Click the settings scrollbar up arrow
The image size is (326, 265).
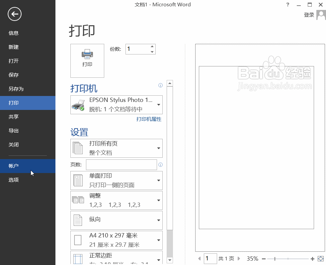click(170, 83)
